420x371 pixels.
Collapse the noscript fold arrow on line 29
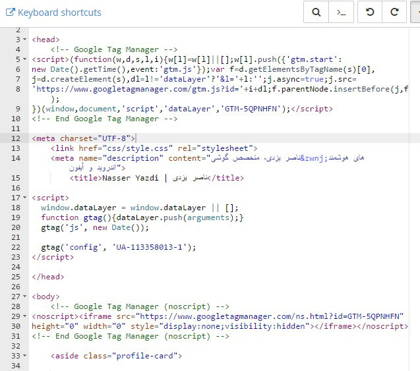pos(24,316)
